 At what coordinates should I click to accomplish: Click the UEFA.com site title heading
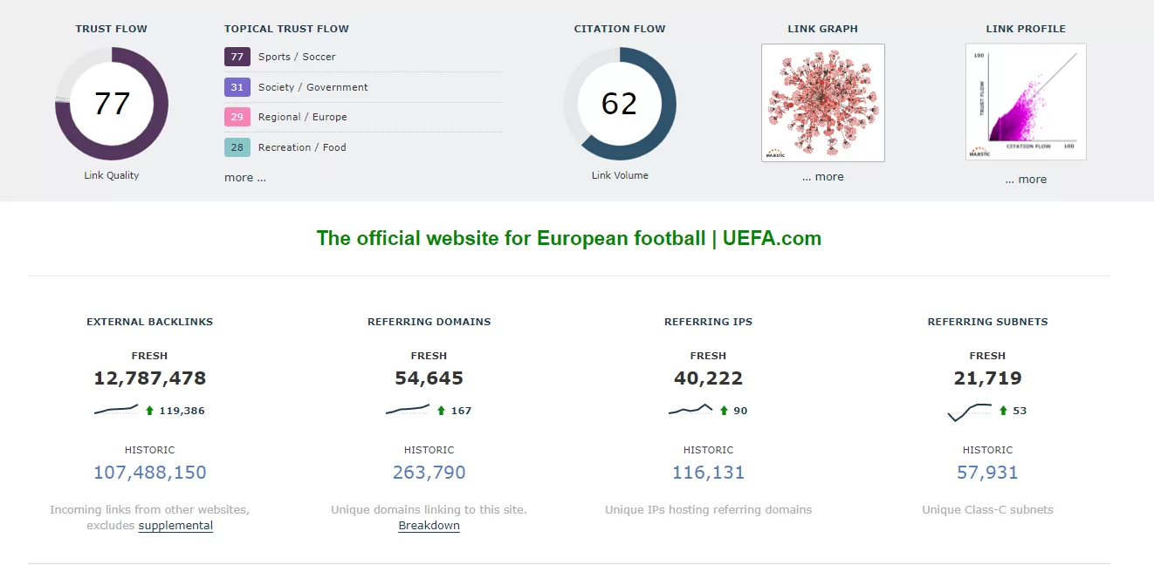[568, 238]
